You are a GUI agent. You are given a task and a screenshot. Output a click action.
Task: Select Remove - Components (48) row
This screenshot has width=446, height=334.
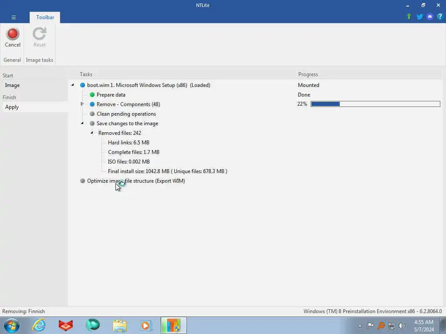[128, 104]
